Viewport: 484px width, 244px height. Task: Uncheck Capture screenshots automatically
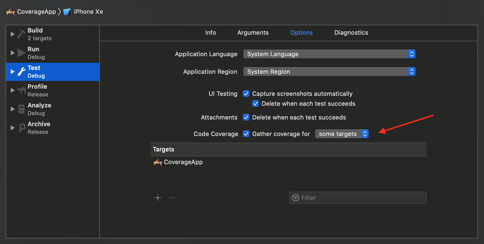246,94
